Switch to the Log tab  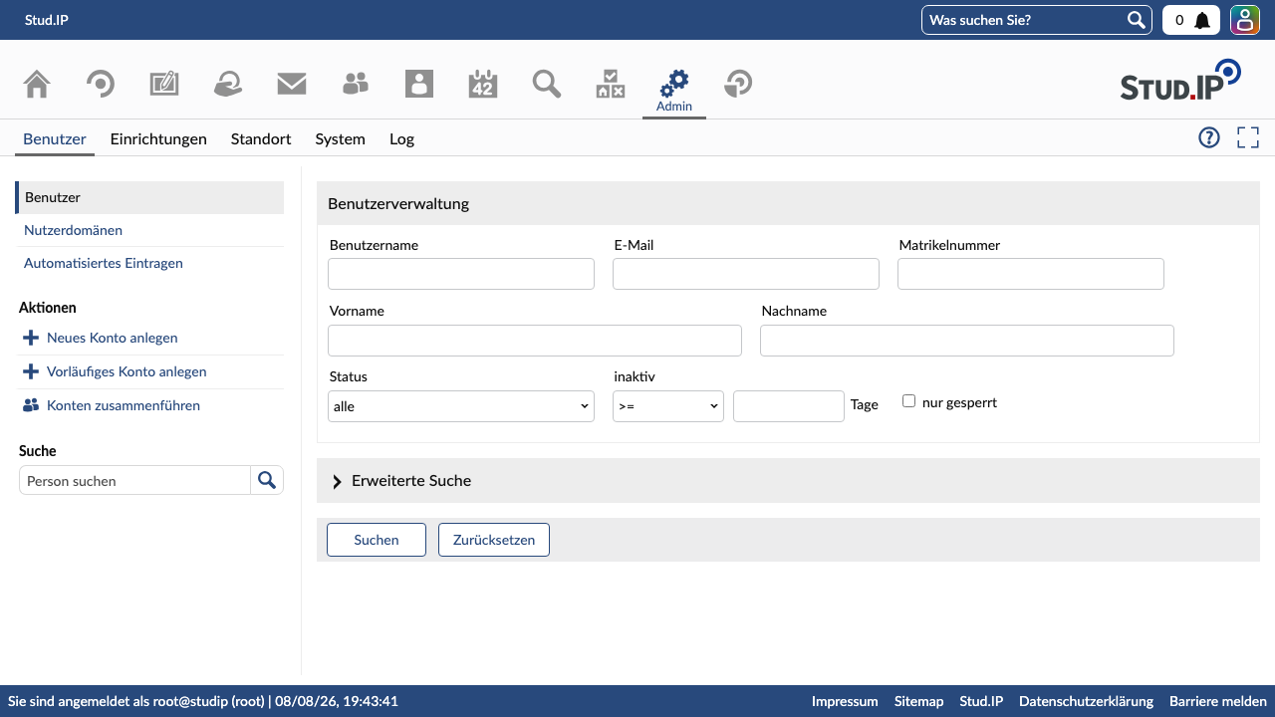[x=401, y=138]
